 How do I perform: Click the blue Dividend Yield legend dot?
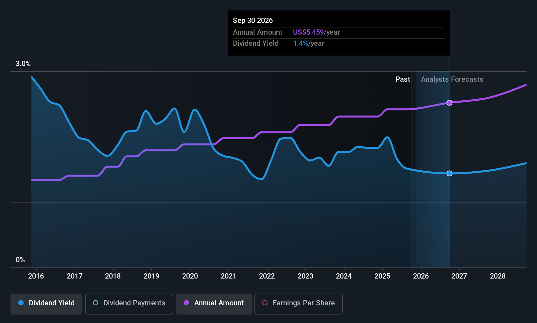point(21,303)
